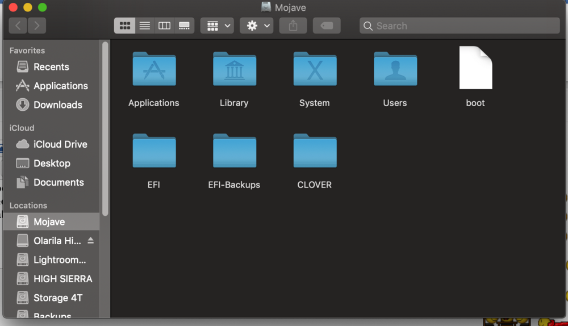Open iCloud Drive from sidebar
The image size is (568, 326).
(60, 144)
